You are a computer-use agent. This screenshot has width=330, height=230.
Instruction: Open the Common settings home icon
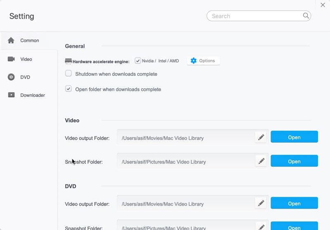[11, 40]
